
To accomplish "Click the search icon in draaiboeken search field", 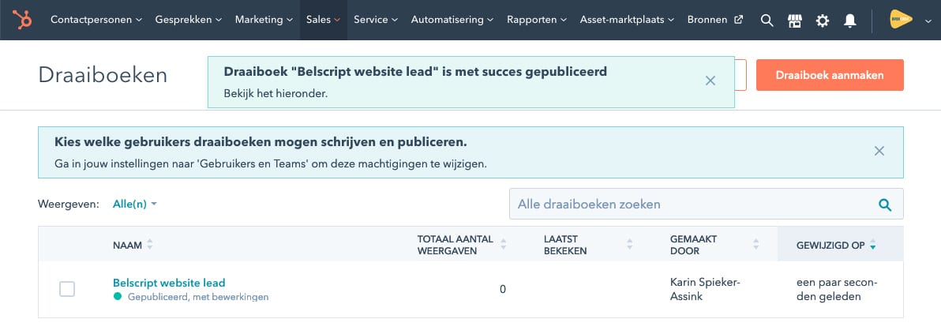I will point(885,205).
